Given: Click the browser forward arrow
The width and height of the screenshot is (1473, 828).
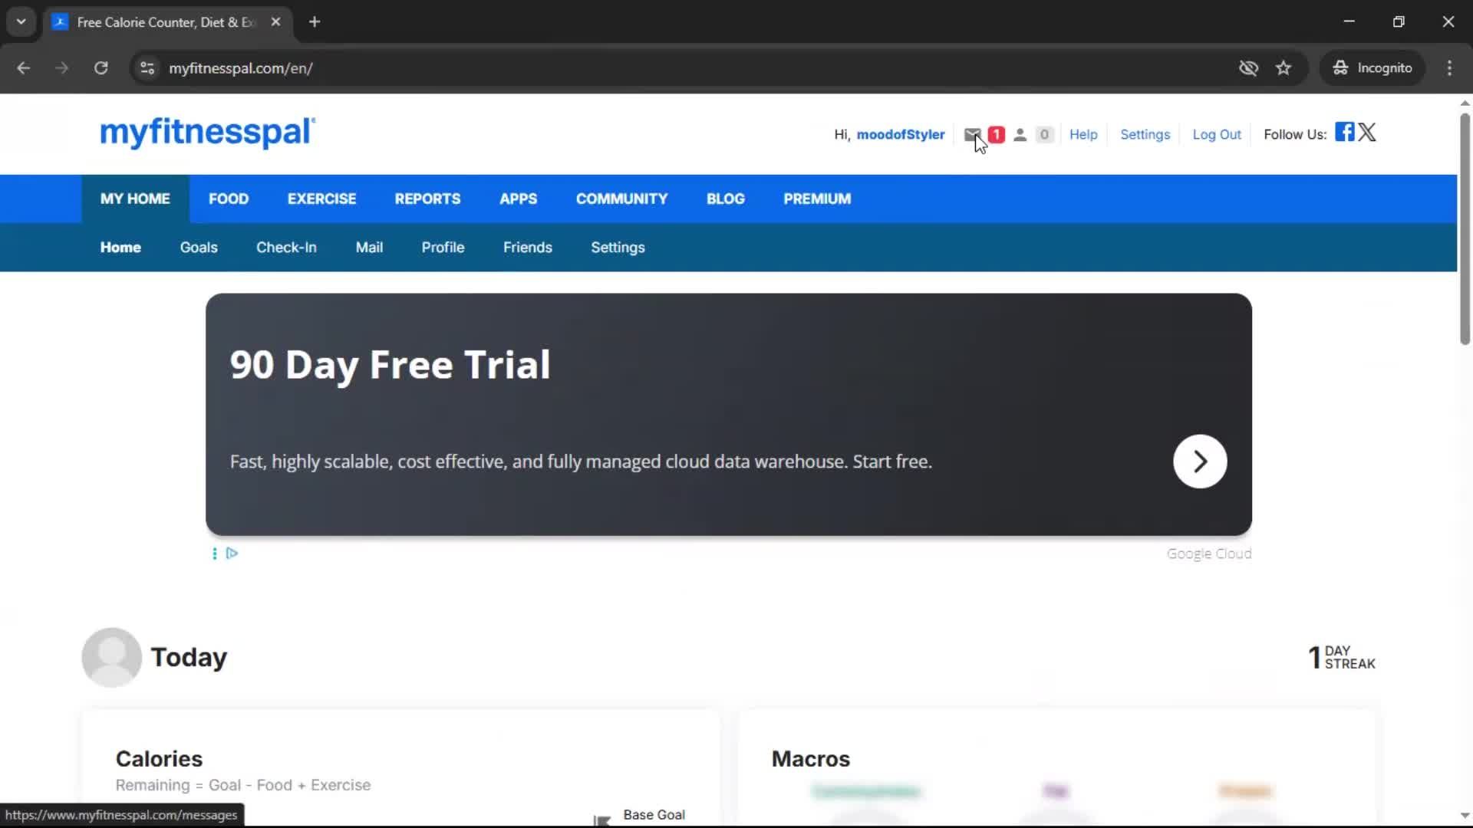Looking at the screenshot, I should tap(61, 67).
